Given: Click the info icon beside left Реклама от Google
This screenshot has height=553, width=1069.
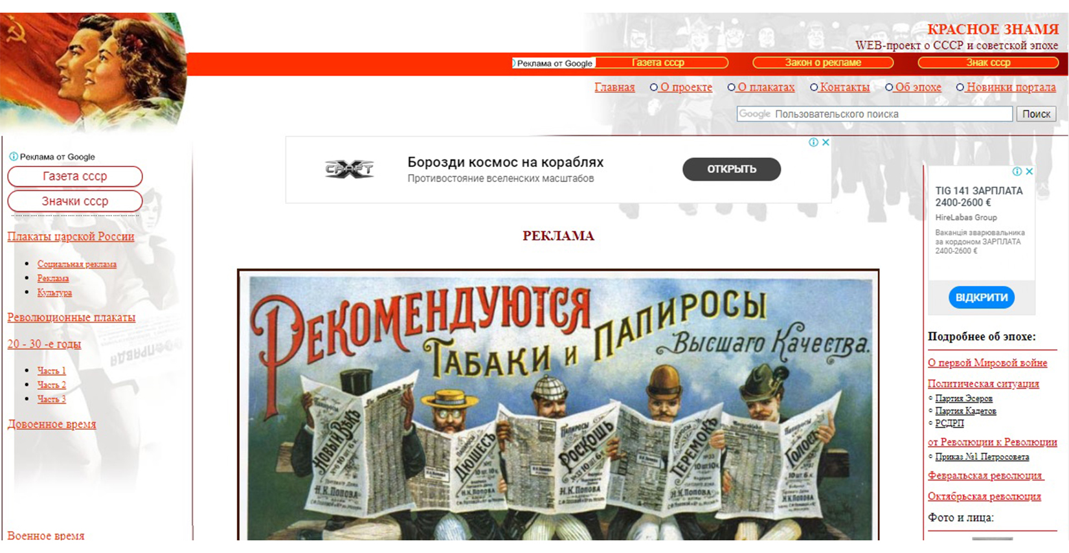Looking at the screenshot, I should point(14,157).
